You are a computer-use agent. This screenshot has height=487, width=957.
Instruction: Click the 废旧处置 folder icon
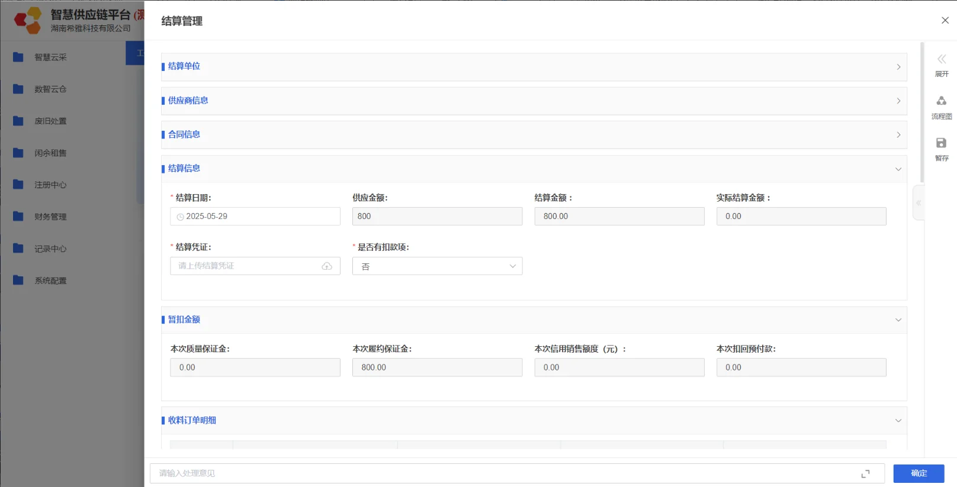pos(18,121)
